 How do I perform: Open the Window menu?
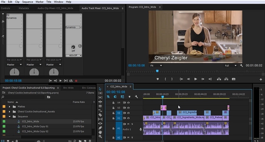click(59, 2)
